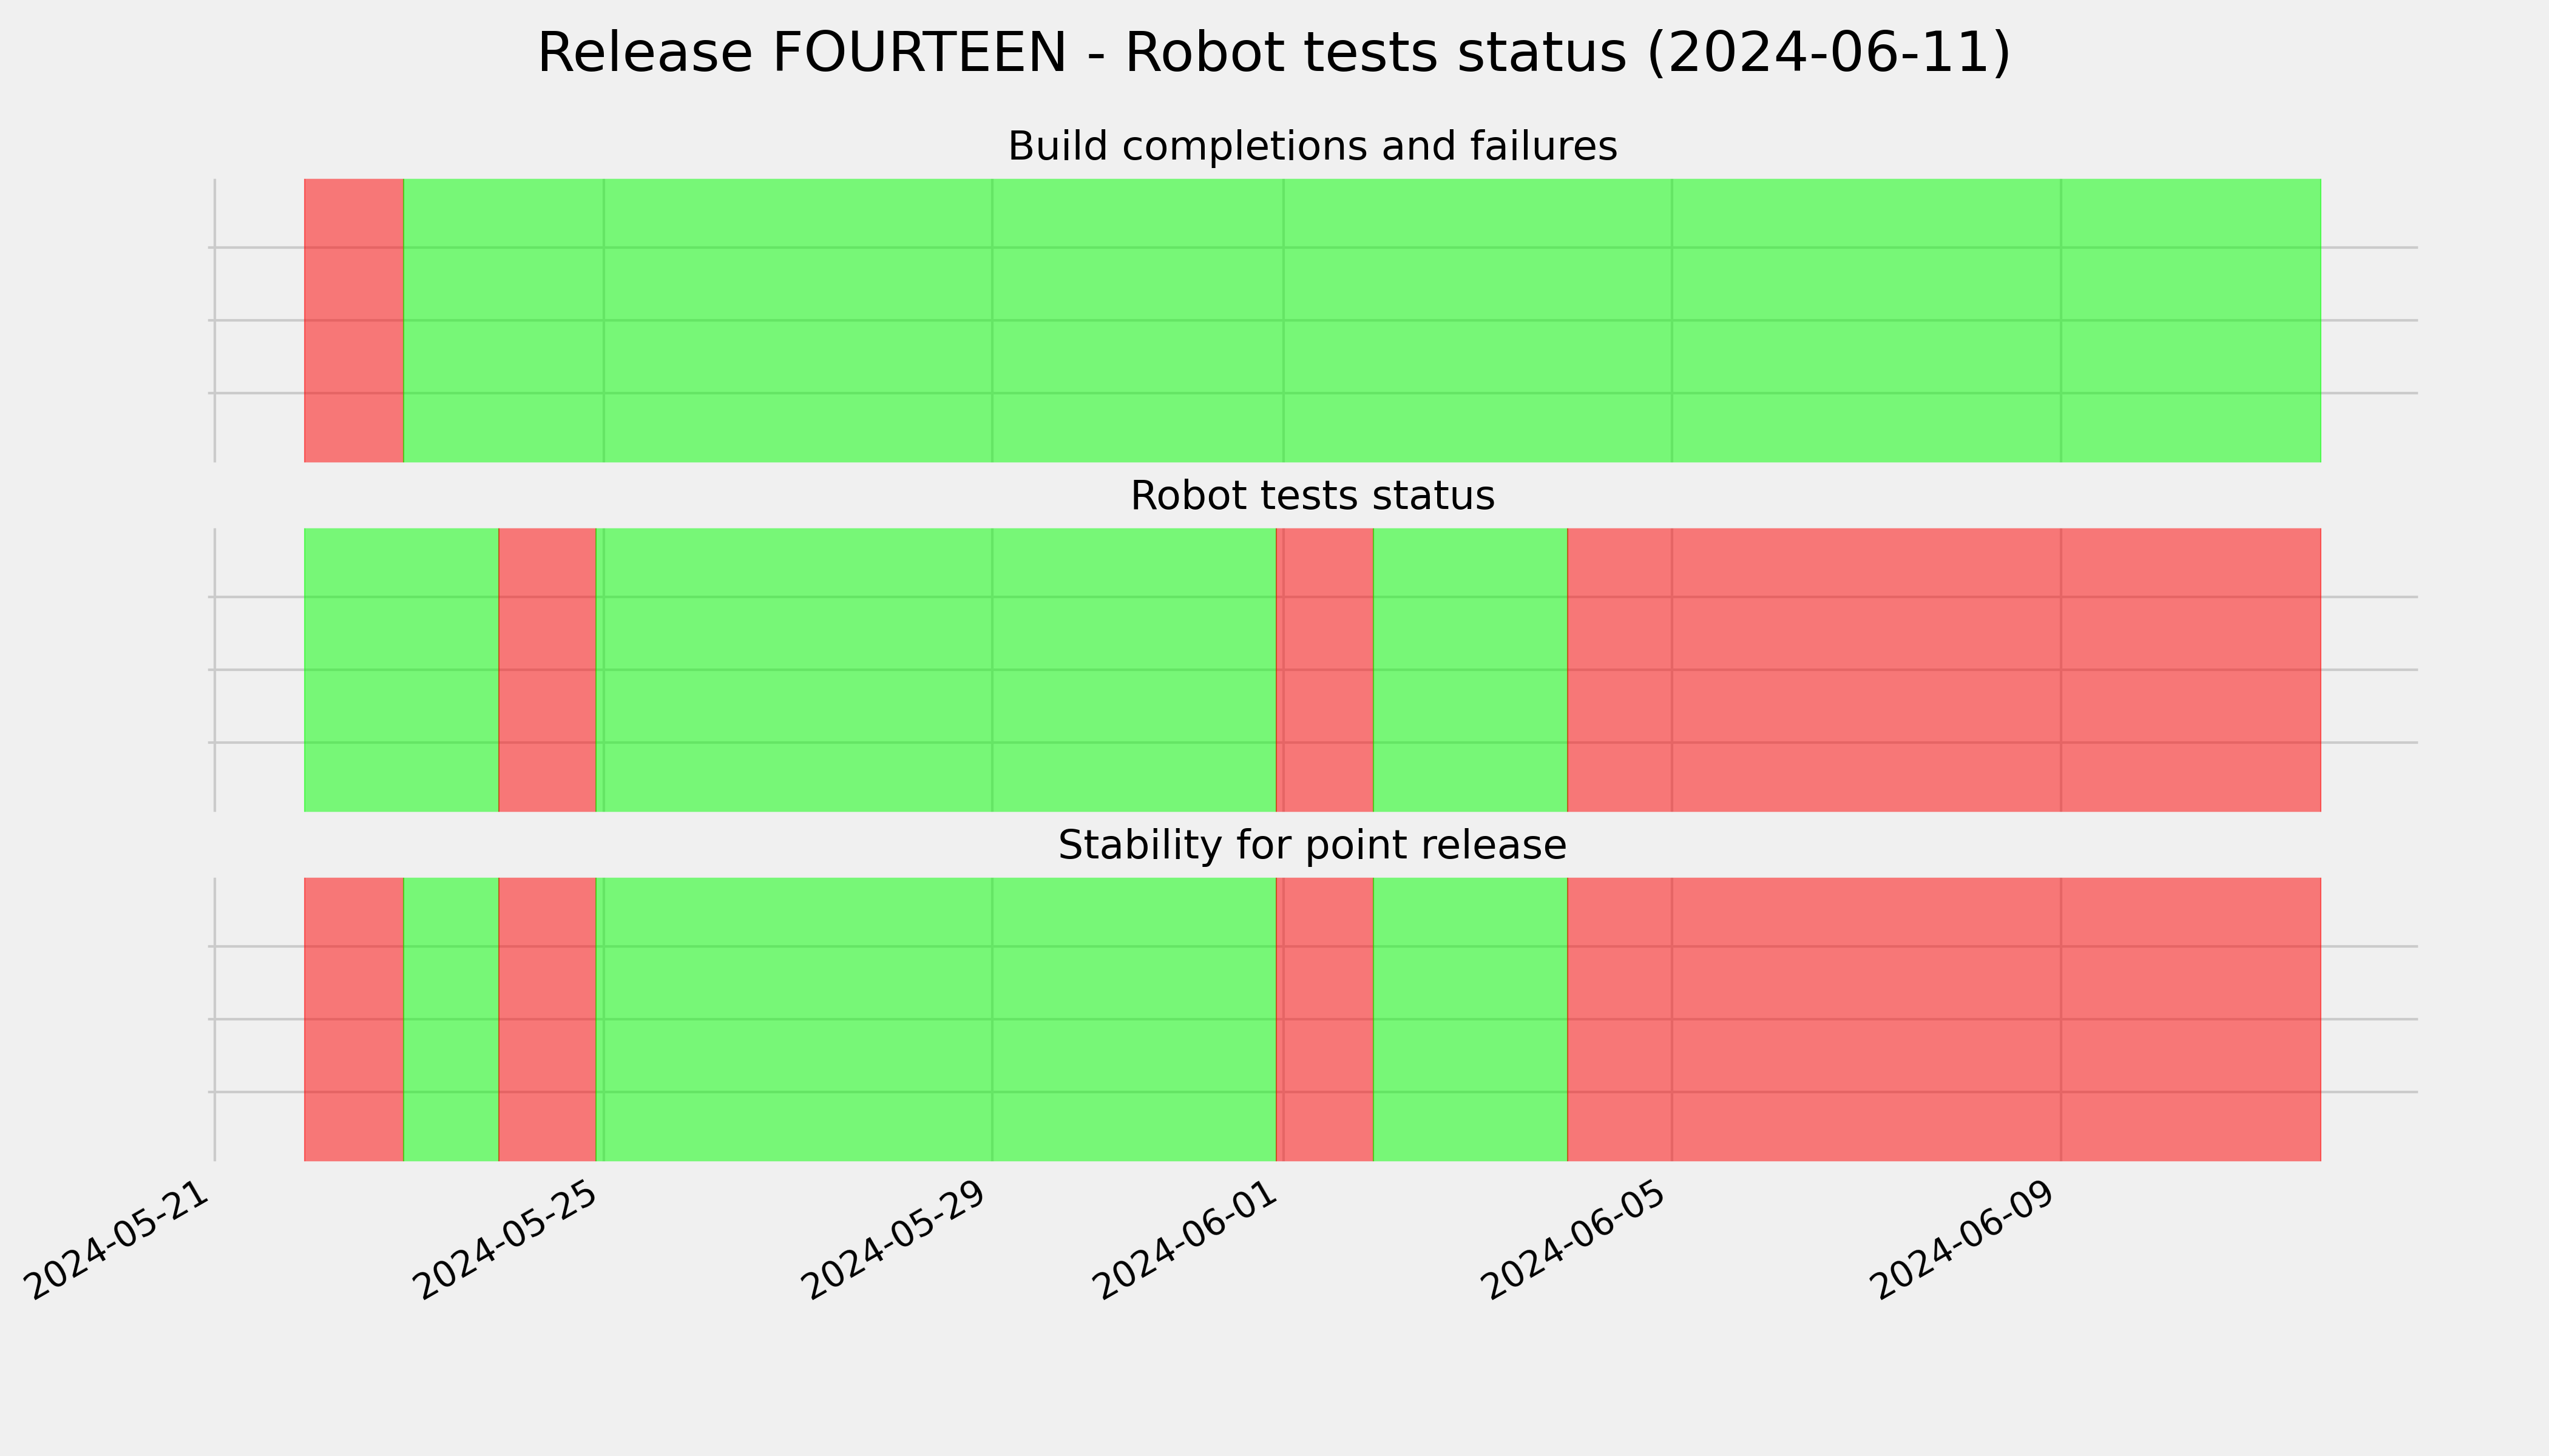Click the Stability for point release title
The image size is (2549, 1456).
[x=1312, y=846]
